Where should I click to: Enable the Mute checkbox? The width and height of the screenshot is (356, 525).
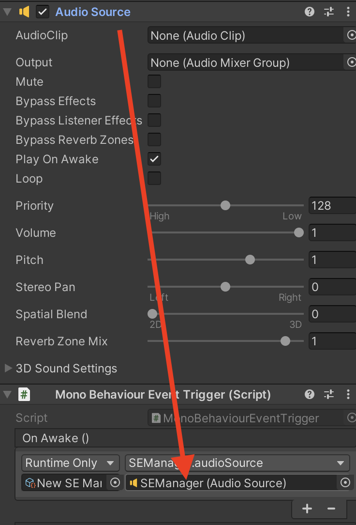point(154,81)
